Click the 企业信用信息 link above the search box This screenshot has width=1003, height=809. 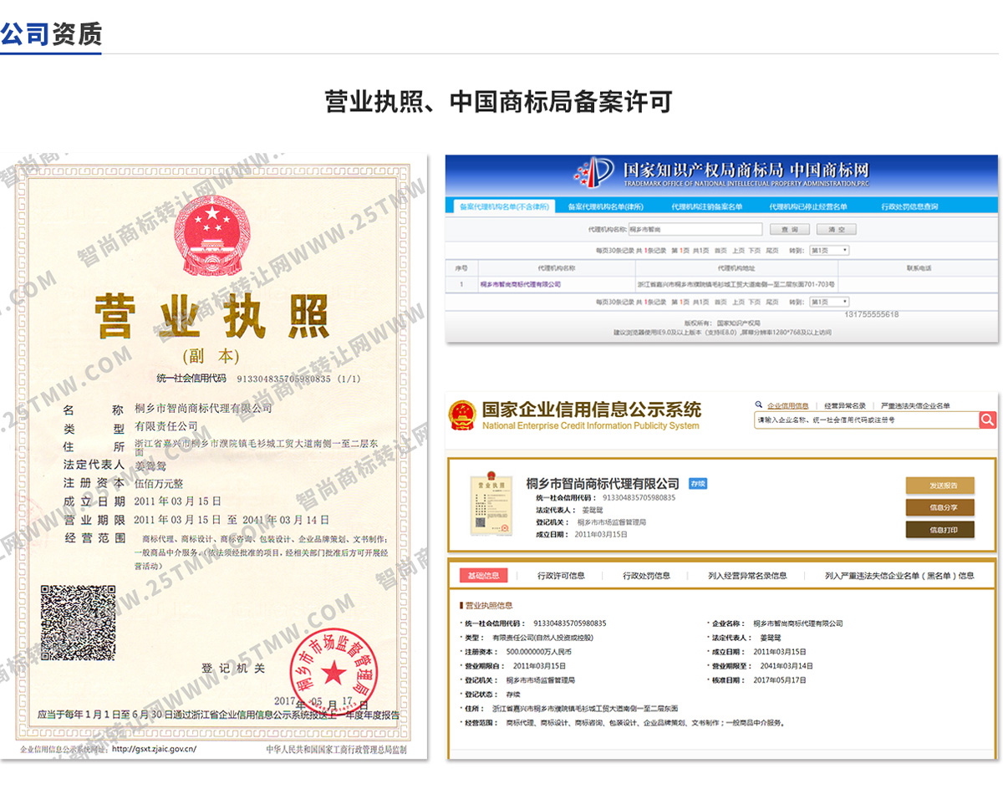788,405
